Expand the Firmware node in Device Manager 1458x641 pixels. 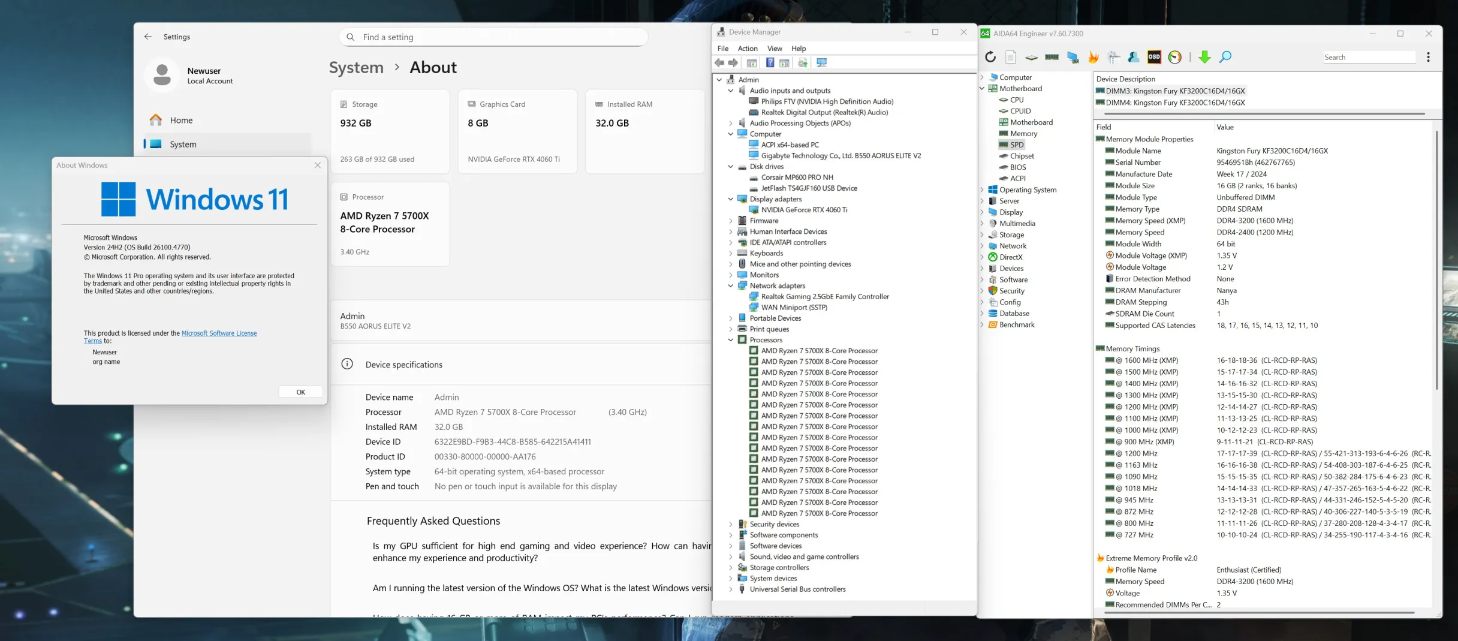click(730, 221)
